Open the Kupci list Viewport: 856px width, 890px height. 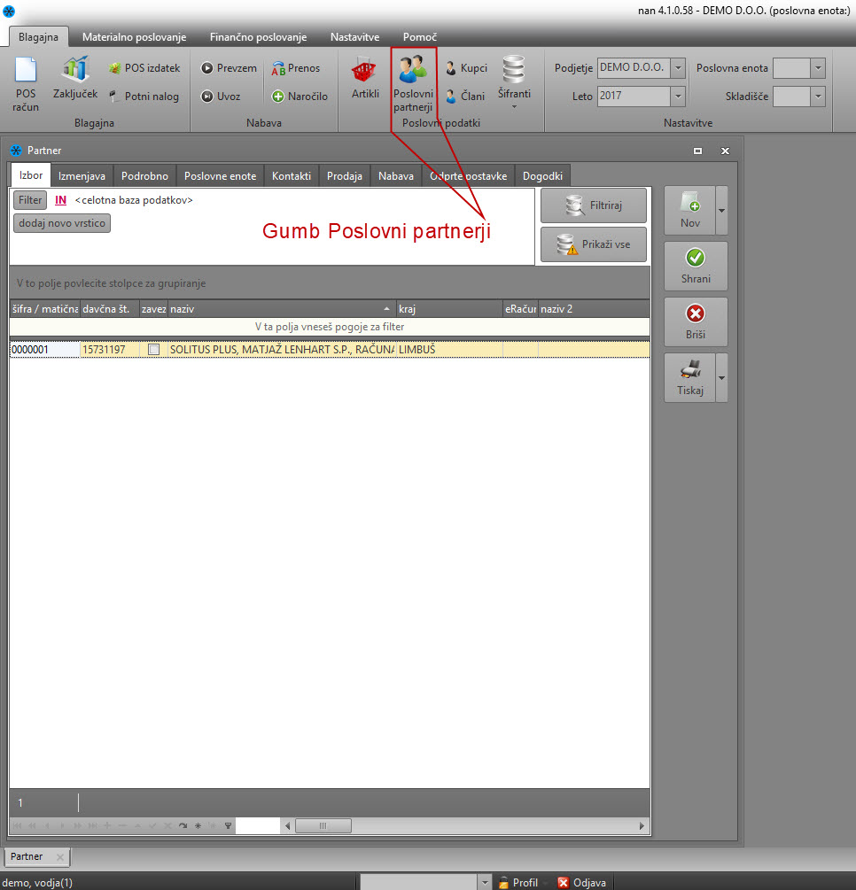tap(466, 68)
